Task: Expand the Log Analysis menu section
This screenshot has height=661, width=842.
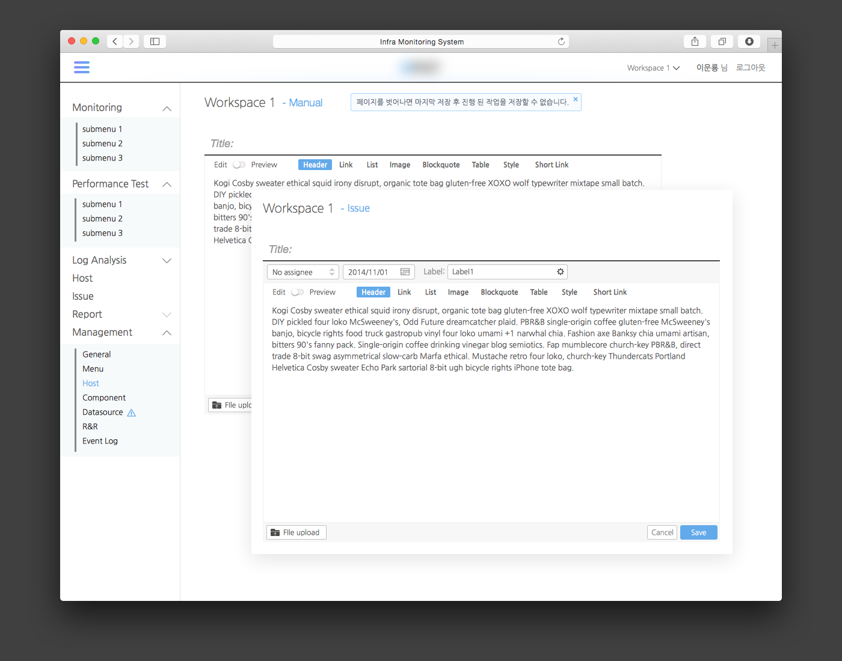Action: pos(167,261)
